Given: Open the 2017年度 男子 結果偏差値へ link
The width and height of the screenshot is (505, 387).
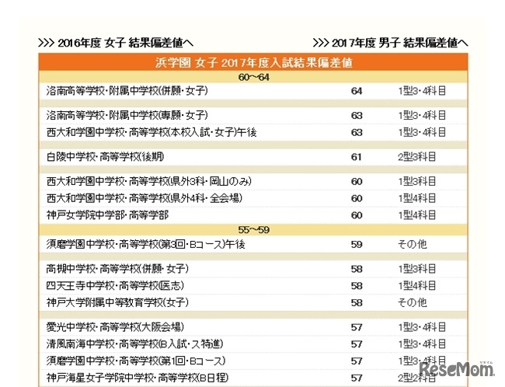Looking at the screenshot, I should (x=390, y=43).
